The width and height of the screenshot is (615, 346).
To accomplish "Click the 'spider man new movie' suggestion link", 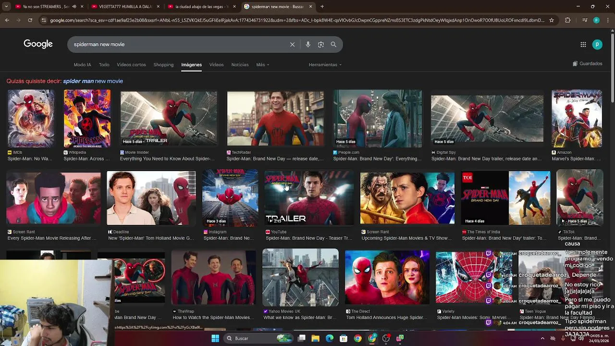I will [93, 81].
